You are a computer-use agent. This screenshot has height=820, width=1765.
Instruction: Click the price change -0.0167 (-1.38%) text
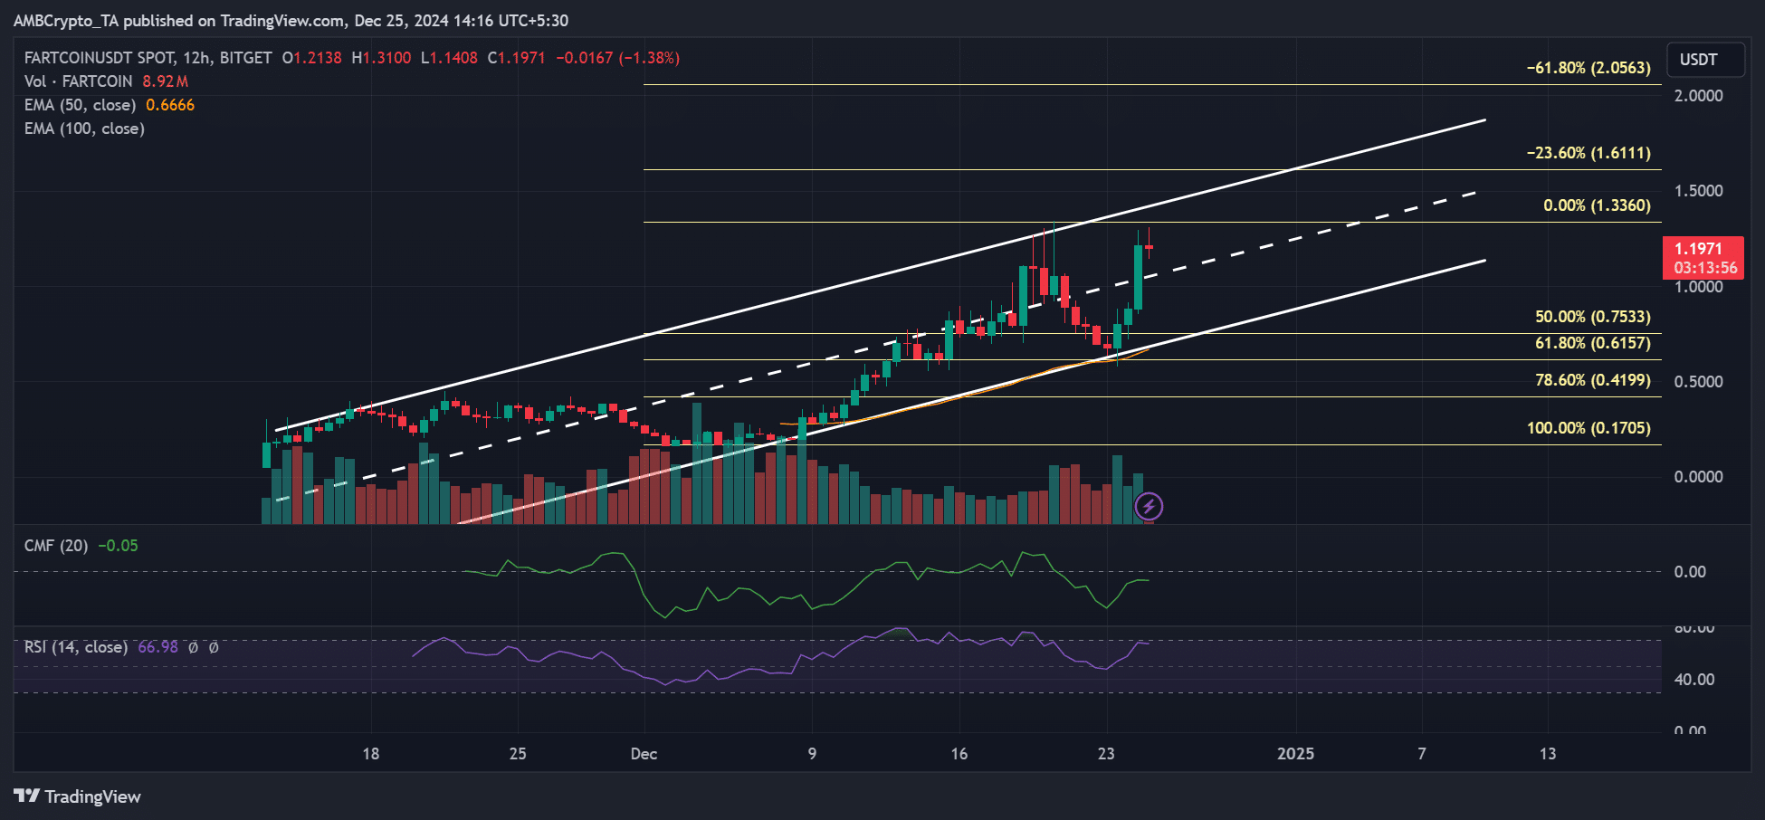pyautogui.click(x=617, y=58)
